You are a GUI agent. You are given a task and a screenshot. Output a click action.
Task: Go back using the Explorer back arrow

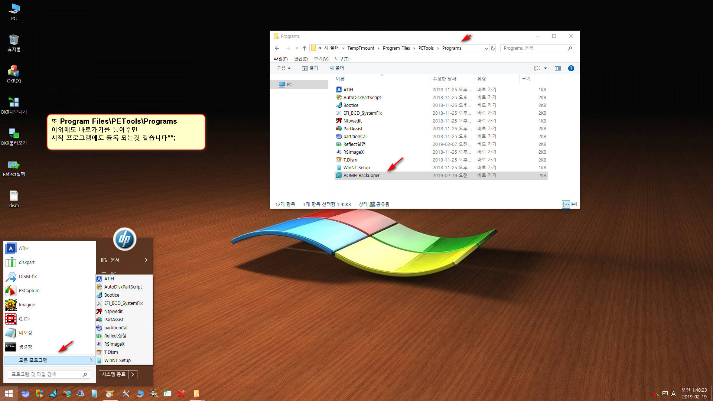pyautogui.click(x=277, y=48)
